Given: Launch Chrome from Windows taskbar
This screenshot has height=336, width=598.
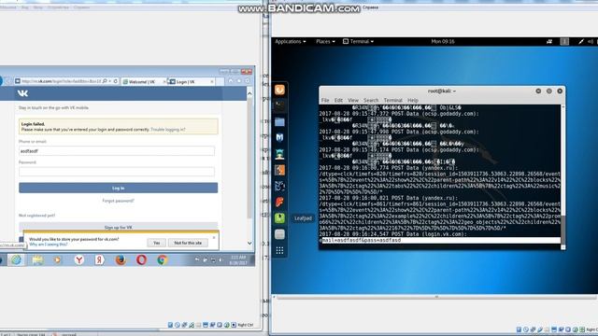Looking at the screenshot, I should (162, 260).
